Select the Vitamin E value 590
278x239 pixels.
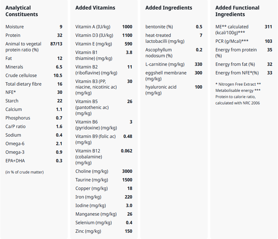point(128,44)
